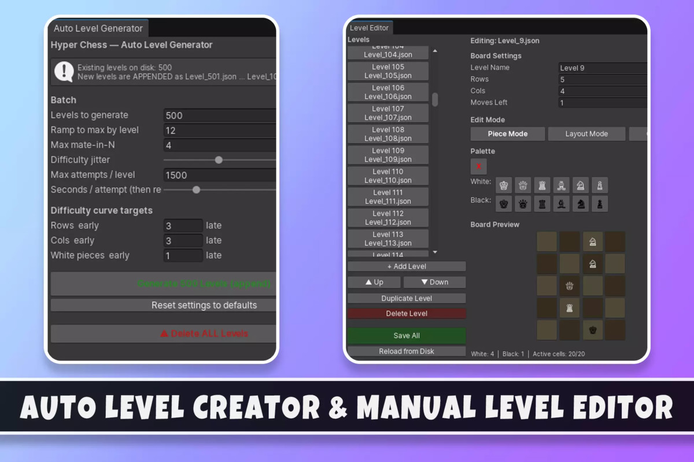Screen dimensions: 694x462
Task: Click the + Add Level button
Action: pos(407,266)
